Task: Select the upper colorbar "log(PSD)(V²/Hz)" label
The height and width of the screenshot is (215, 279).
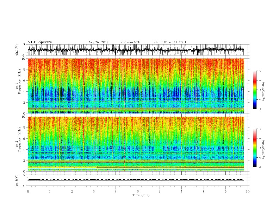Action: (x=264, y=92)
